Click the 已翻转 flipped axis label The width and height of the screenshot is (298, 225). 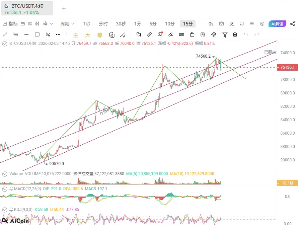(270, 52)
